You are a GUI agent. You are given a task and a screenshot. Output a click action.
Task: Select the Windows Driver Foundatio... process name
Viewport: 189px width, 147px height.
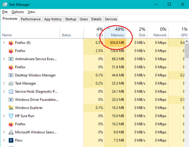(37, 100)
